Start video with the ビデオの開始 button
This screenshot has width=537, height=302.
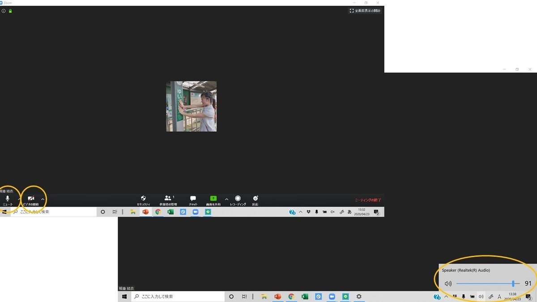click(31, 200)
